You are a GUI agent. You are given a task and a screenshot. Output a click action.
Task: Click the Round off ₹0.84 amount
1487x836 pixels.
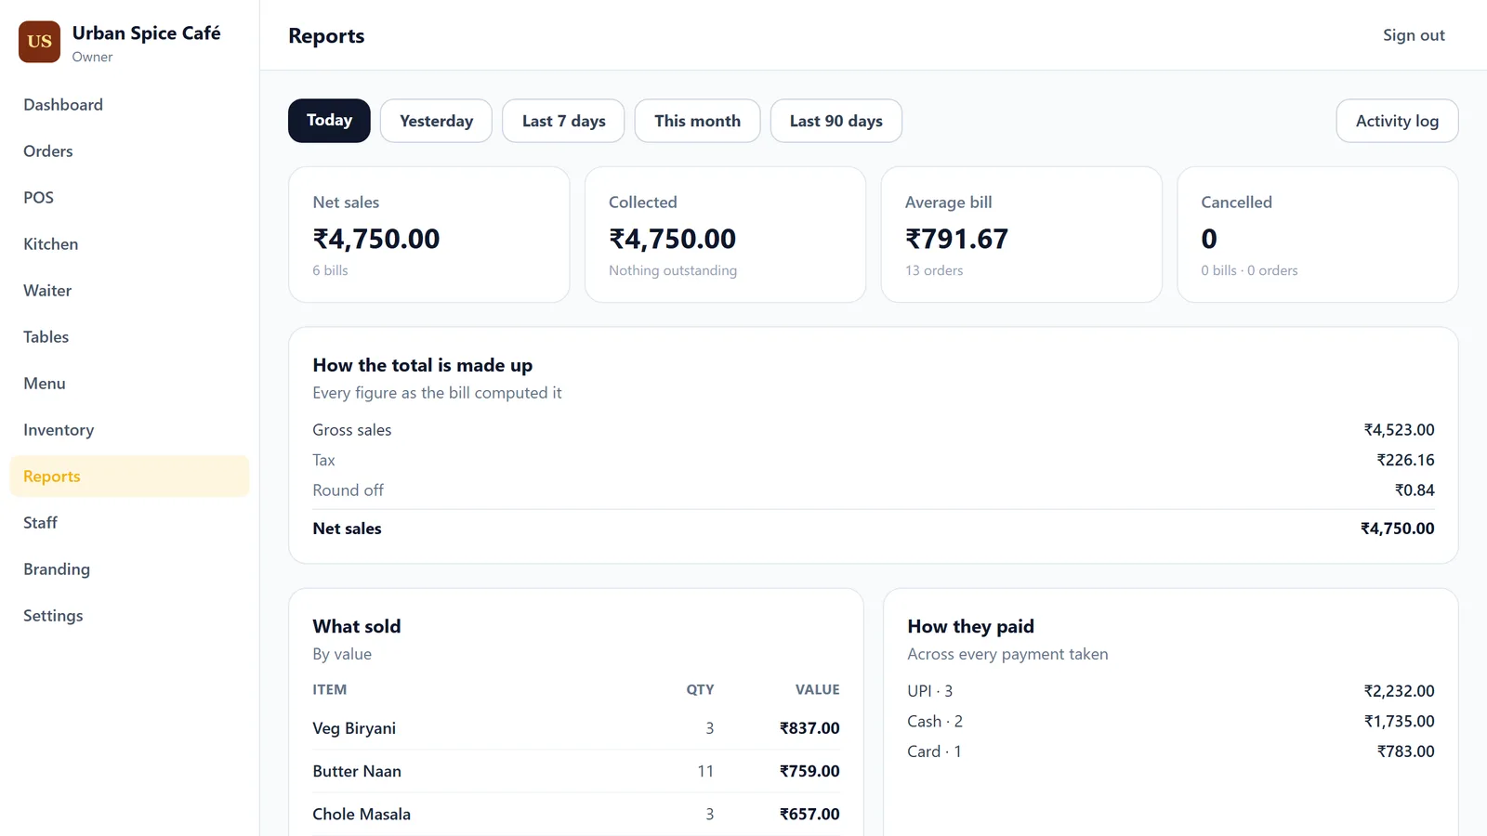[x=1414, y=490]
